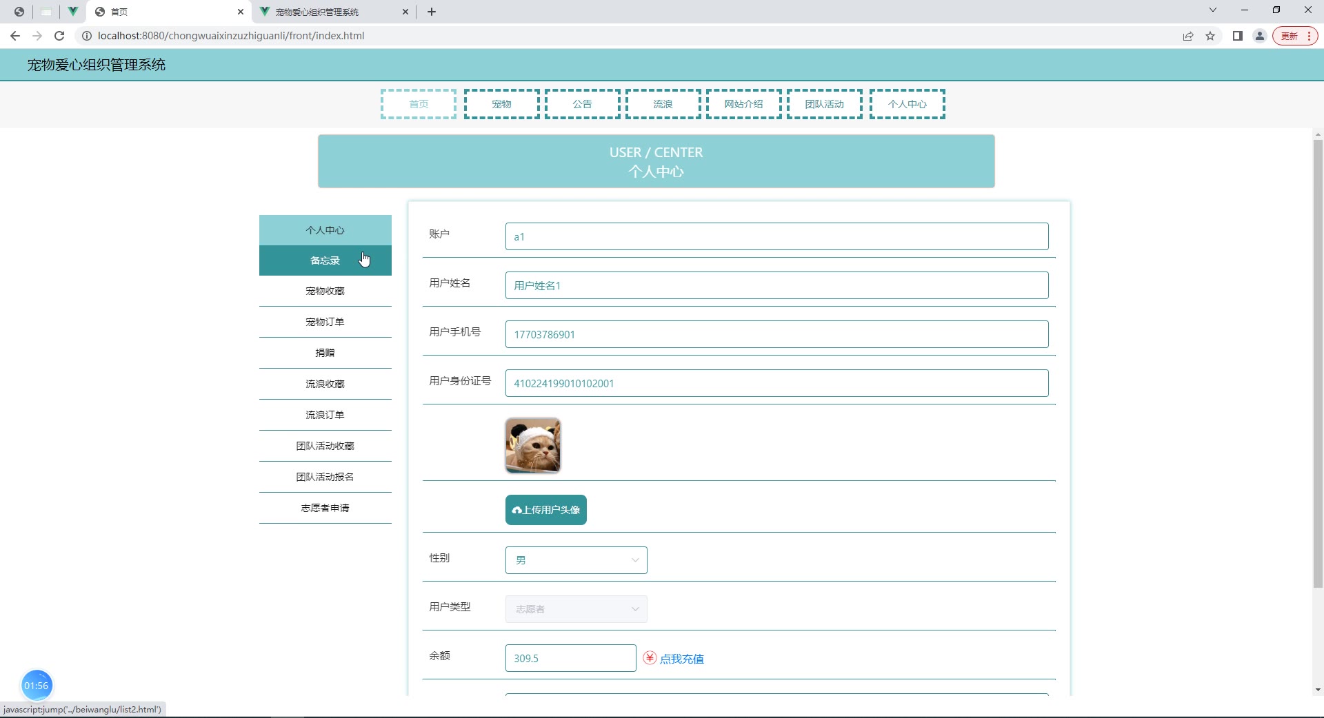The height and width of the screenshot is (718, 1324).
Task: Select 备忘录 in the sidebar menu
Action: tap(325, 260)
